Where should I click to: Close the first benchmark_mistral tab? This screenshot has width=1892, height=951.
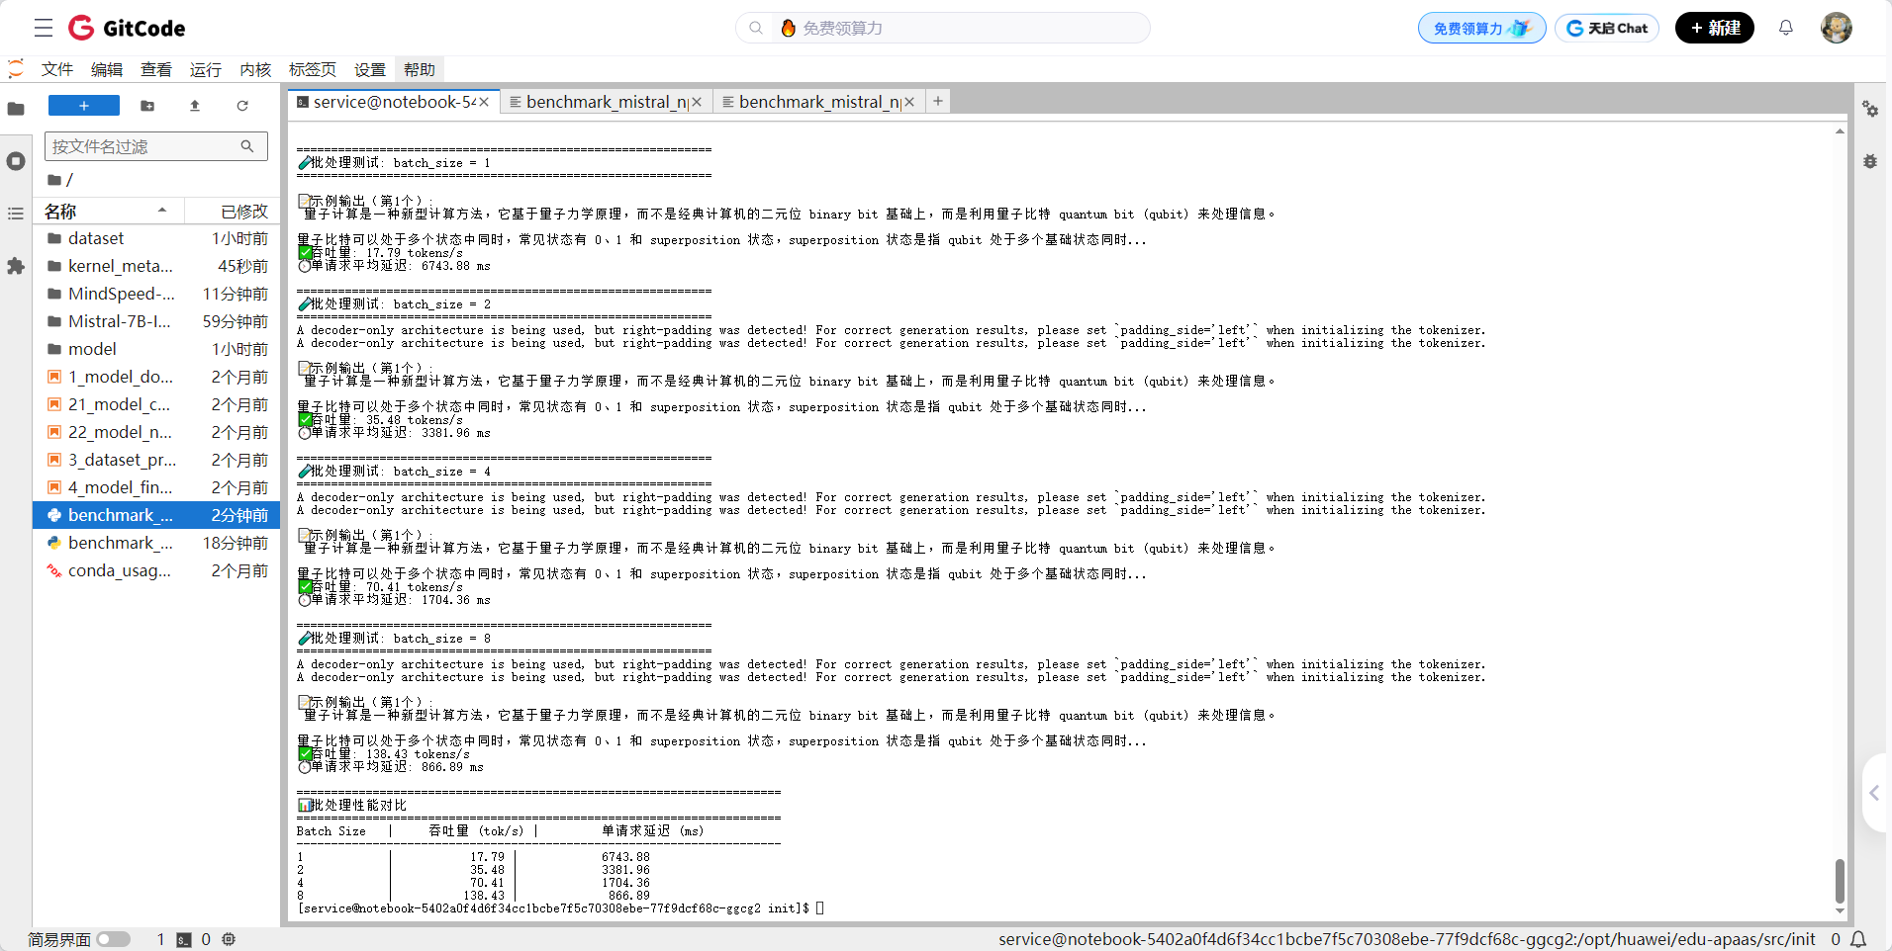[697, 102]
